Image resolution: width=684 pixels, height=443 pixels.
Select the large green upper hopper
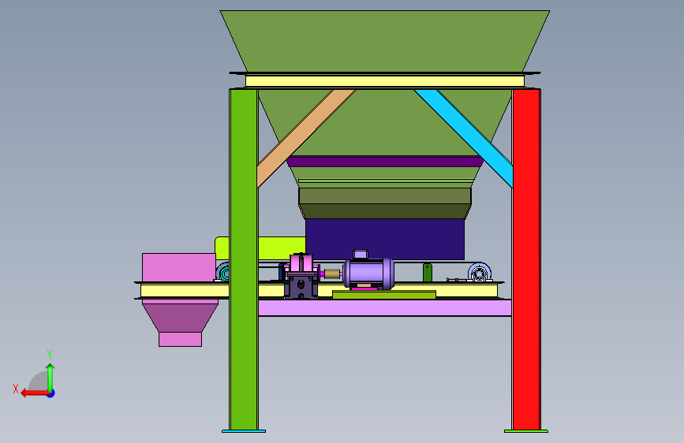click(385, 41)
